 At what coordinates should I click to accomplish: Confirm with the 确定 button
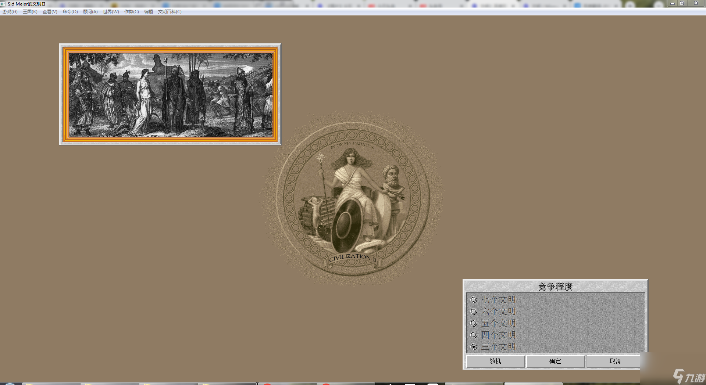click(x=555, y=361)
